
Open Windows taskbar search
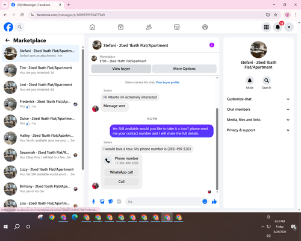click(17, 227)
